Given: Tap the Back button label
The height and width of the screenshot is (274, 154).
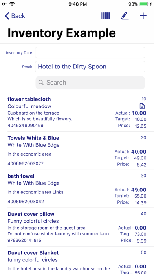Looking at the screenshot, I should tap(18, 16).
